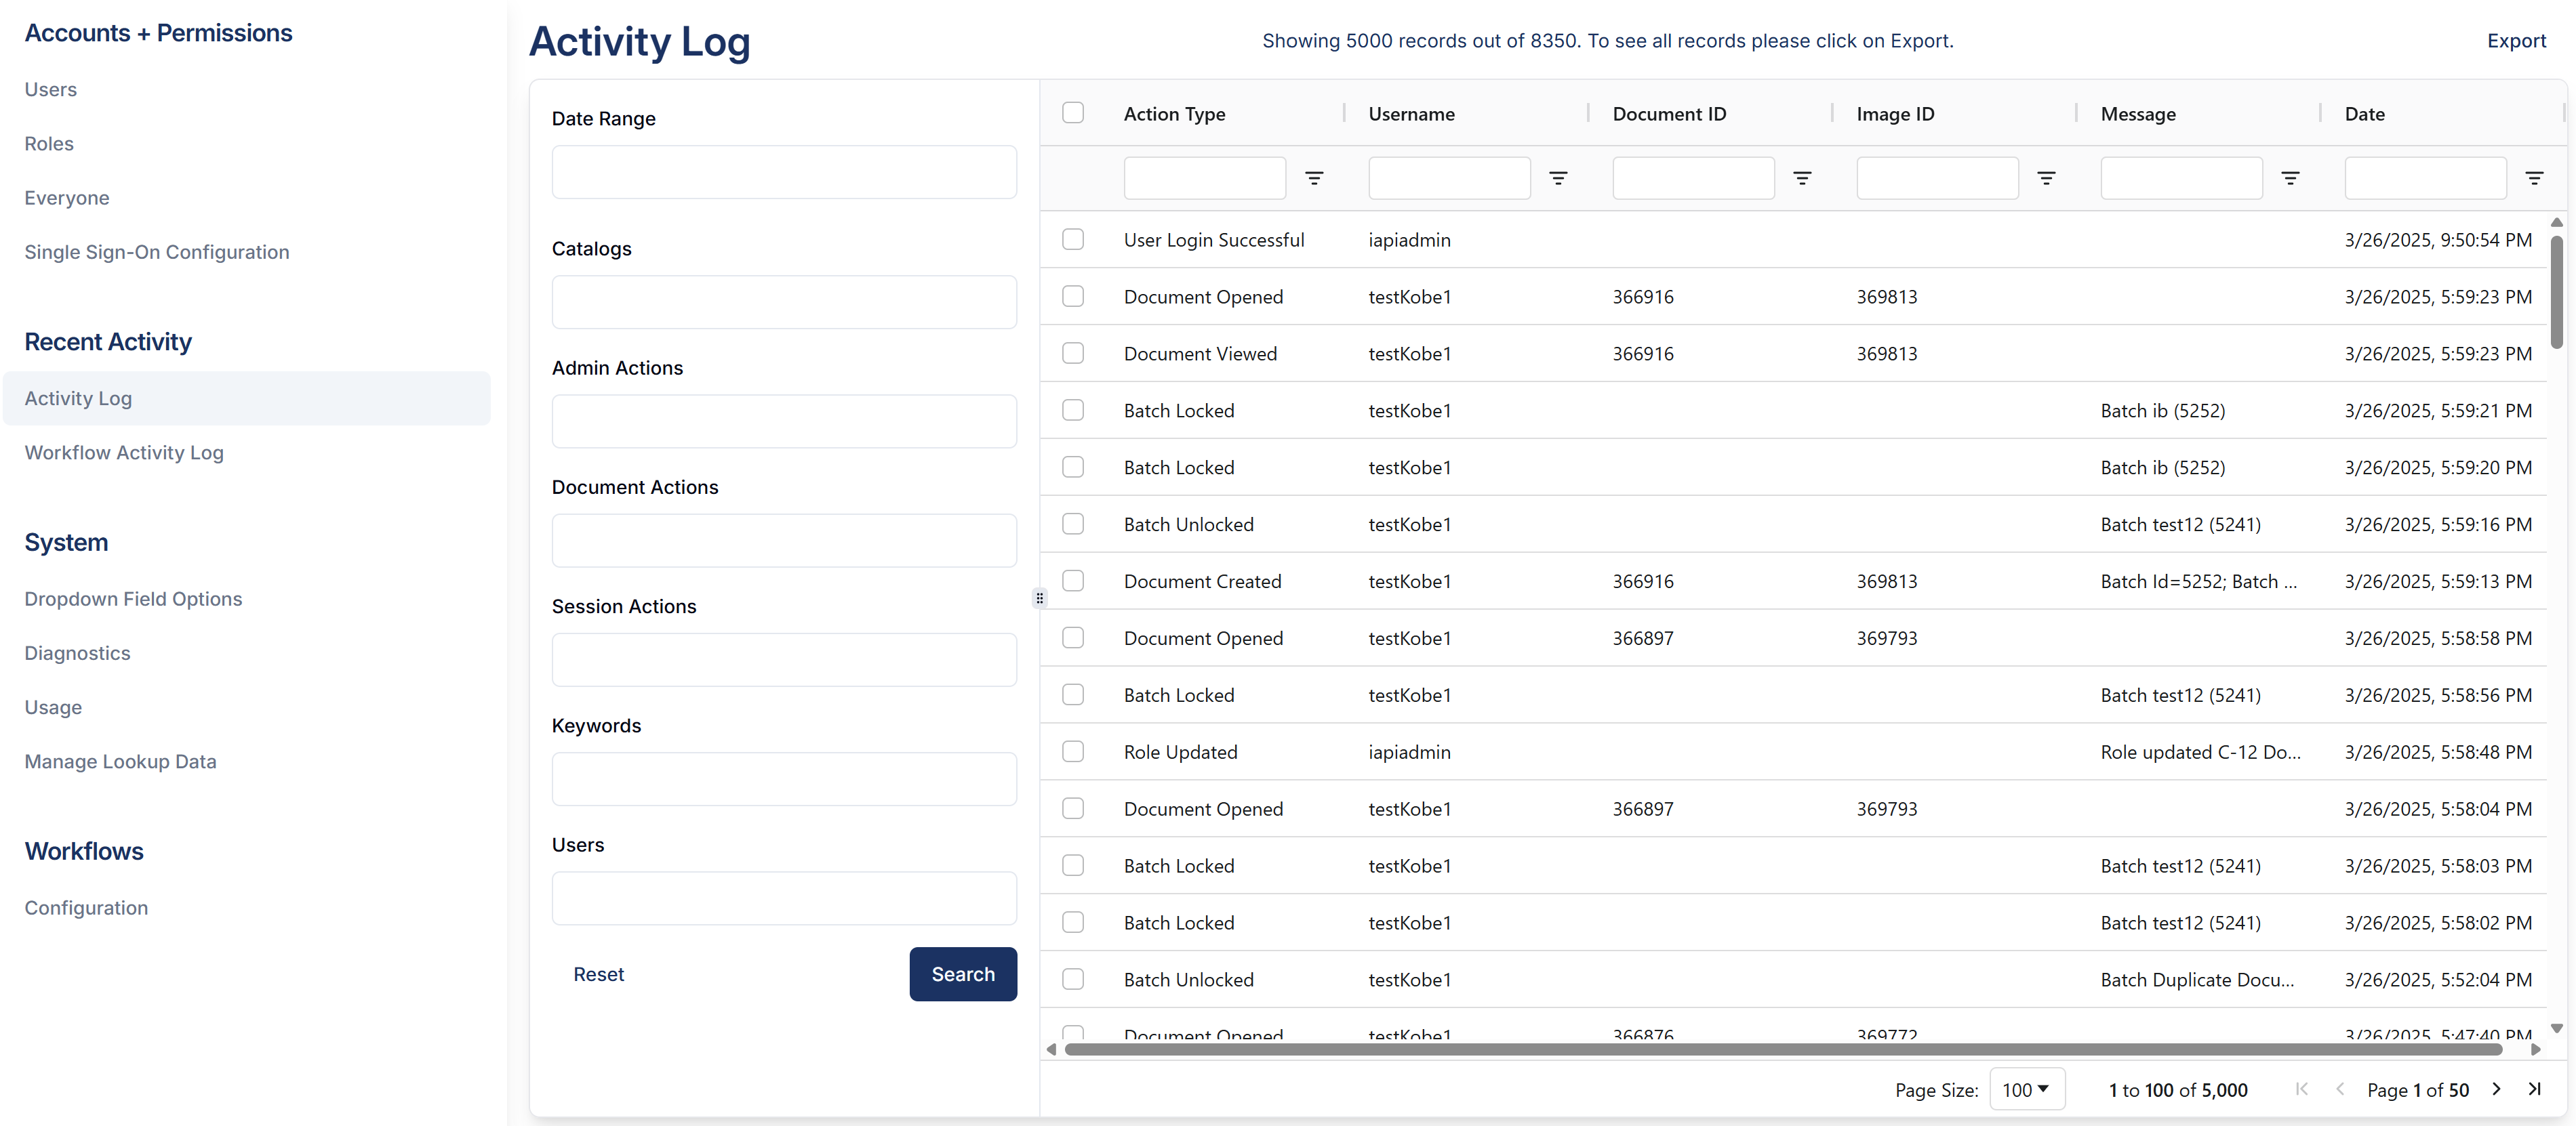Open the Page Size dropdown
The width and height of the screenshot is (2576, 1126).
pos(2026,1089)
